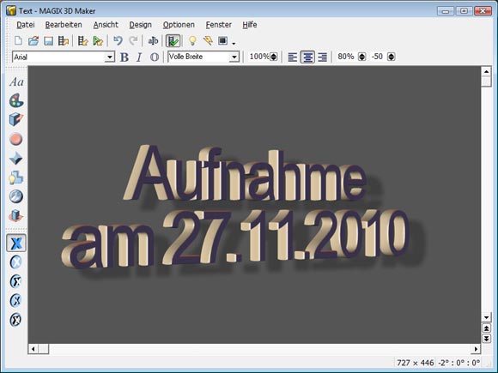The height and width of the screenshot is (373, 498).
Task: Adjust the 100% size stepper
Action: tap(273, 57)
